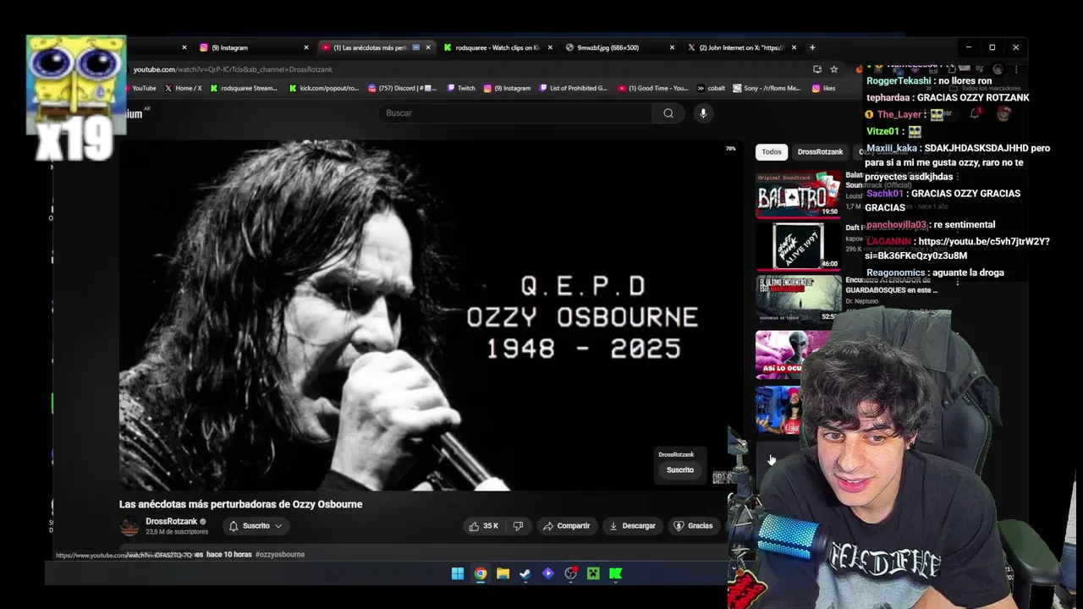This screenshot has width=1083, height=609.
Task: Open List of Prohibited G... bookmark
Action: [x=573, y=88]
